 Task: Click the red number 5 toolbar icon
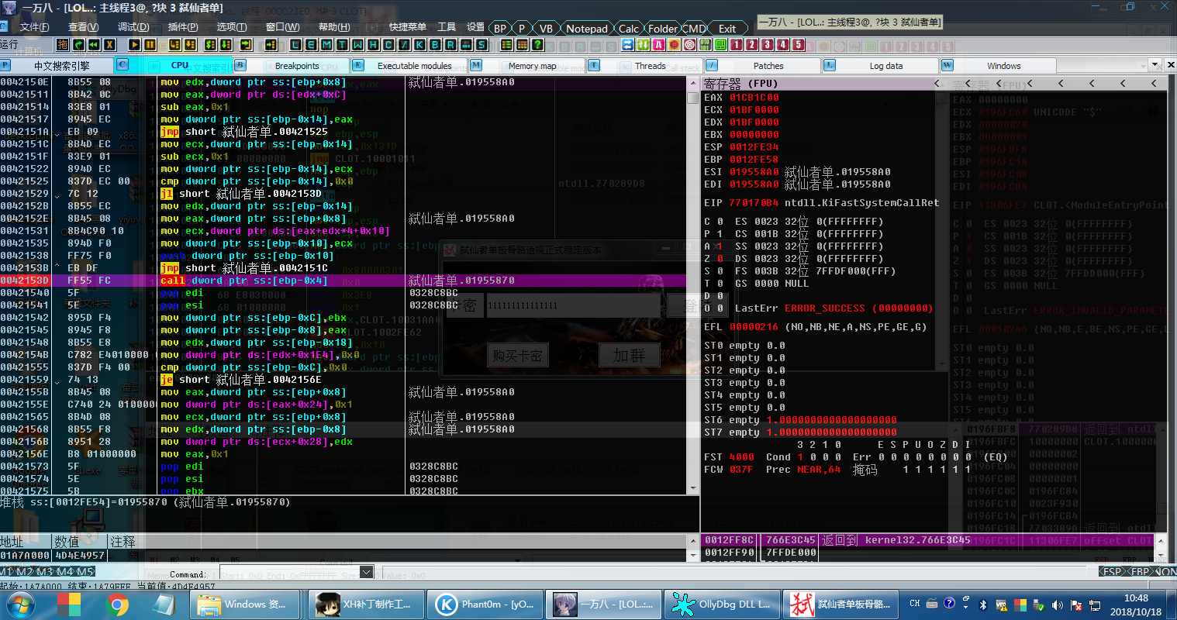797,45
